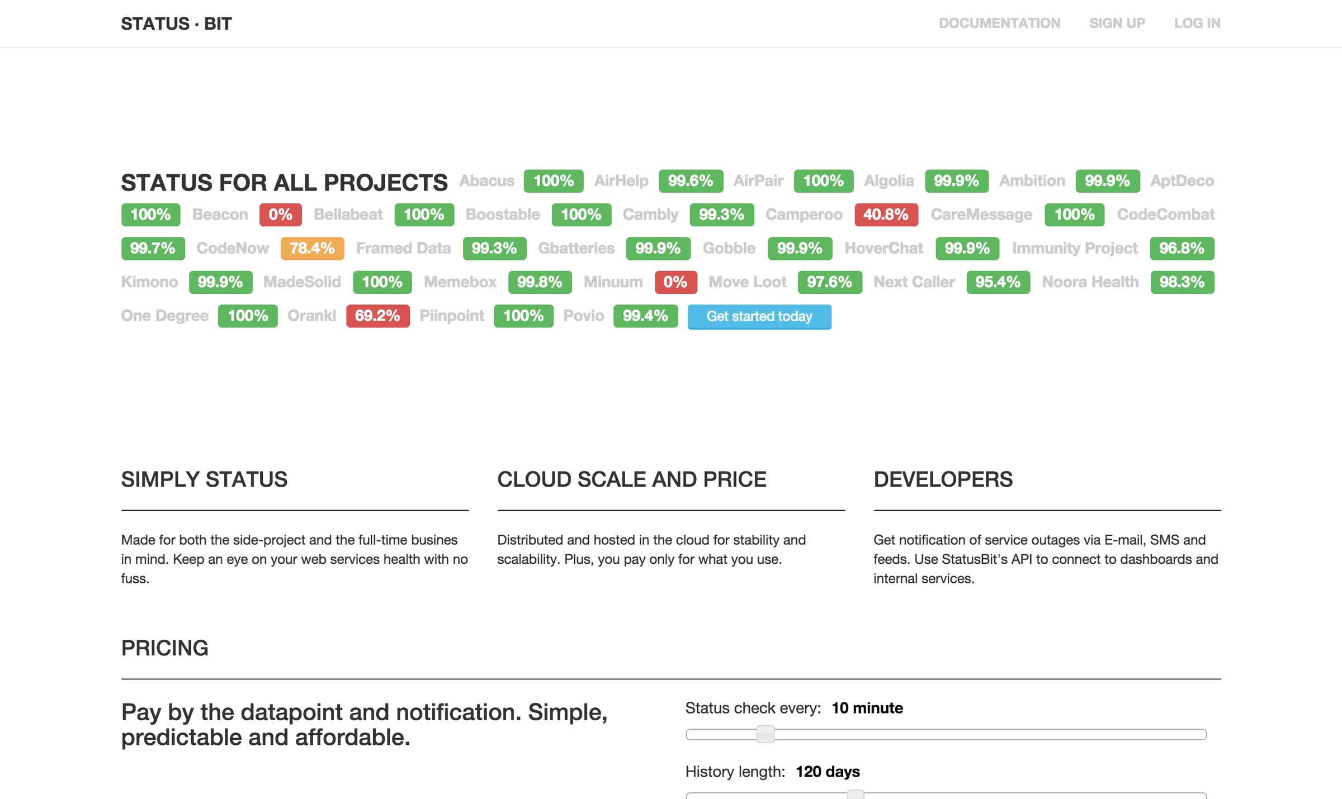Click the Immunity Project label

[x=1075, y=248]
